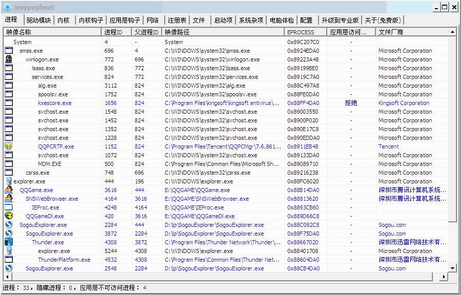The image size is (461, 295).
Task: Sort by the 文件厂商 column header
Action: [x=412, y=32]
